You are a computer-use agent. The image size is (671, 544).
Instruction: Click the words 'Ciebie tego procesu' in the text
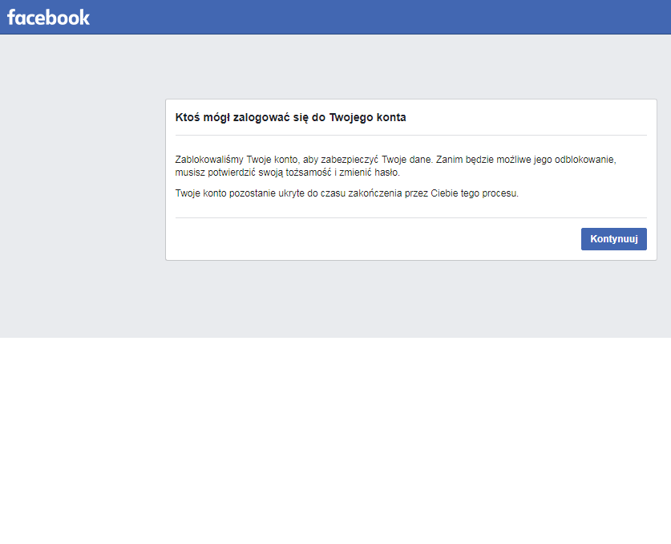click(x=475, y=193)
